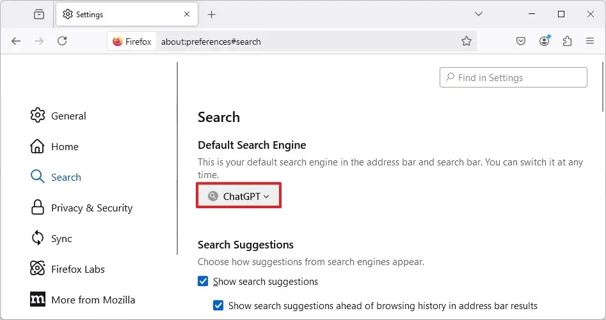Select the Settings tab
The height and width of the screenshot is (320, 606).
click(x=127, y=14)
